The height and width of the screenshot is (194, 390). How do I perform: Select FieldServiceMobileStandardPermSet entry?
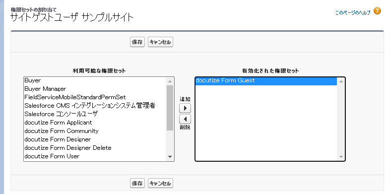(95, 97)
